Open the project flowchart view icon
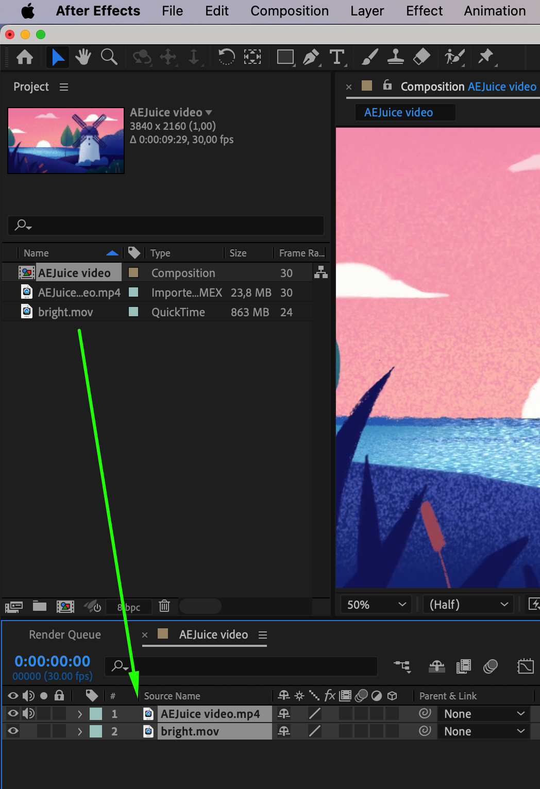540x789 pixels. click(321, 272)
